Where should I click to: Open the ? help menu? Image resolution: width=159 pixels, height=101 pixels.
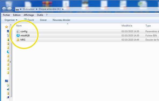pyautogui.click(x=47, y=15)
